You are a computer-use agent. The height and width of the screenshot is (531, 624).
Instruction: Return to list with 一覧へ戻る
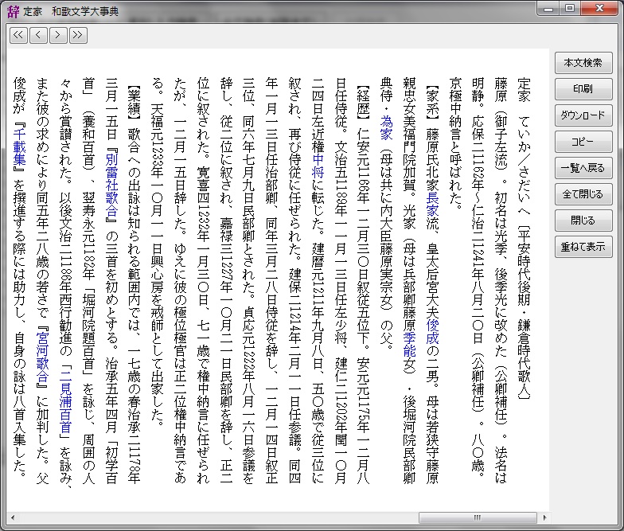[583, 168]
